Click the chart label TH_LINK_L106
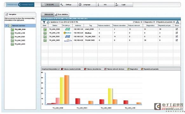 (130, 108)
